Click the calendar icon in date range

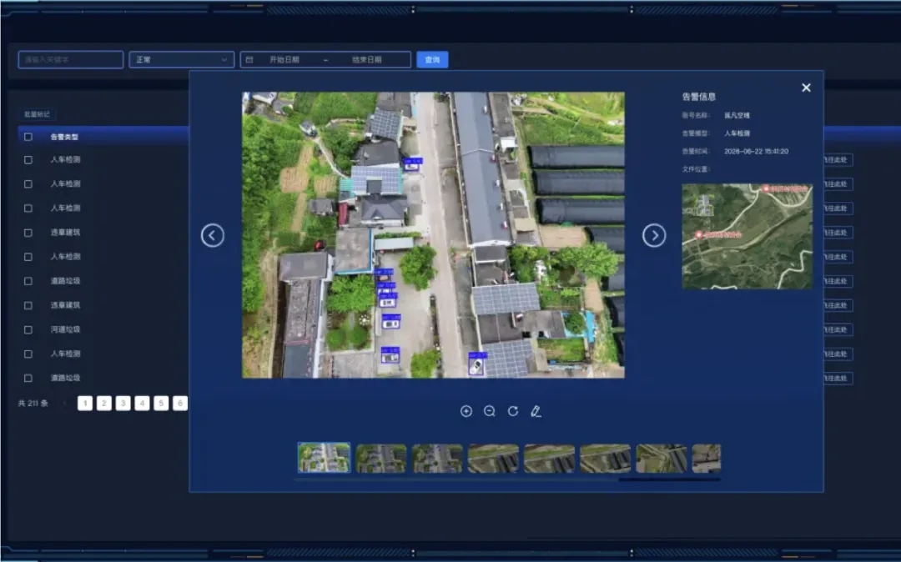(x=249, y=60)
